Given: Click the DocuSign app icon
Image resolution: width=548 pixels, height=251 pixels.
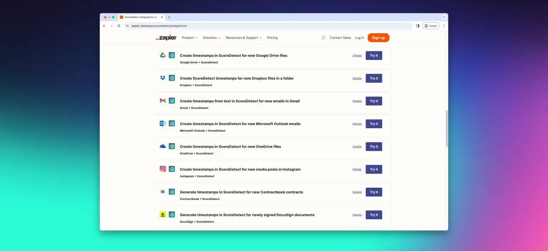Looking at the screenshot, I should tap(163, 215).
